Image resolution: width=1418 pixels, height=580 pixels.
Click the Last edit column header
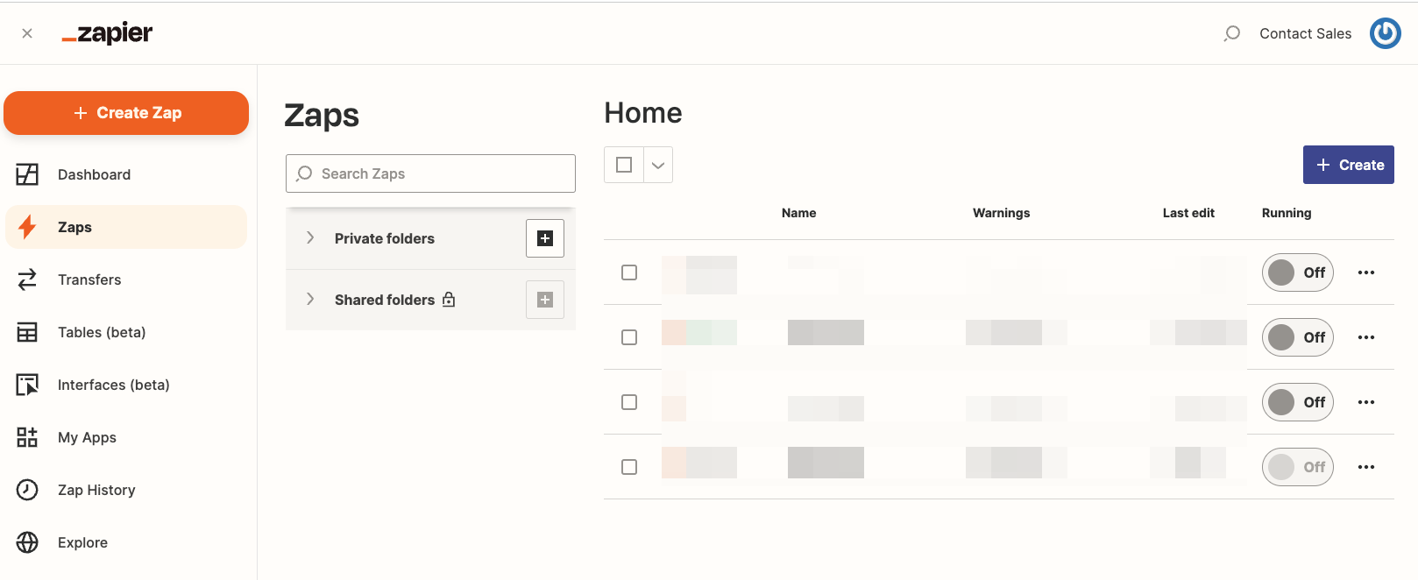click(x=1188, y=213)
